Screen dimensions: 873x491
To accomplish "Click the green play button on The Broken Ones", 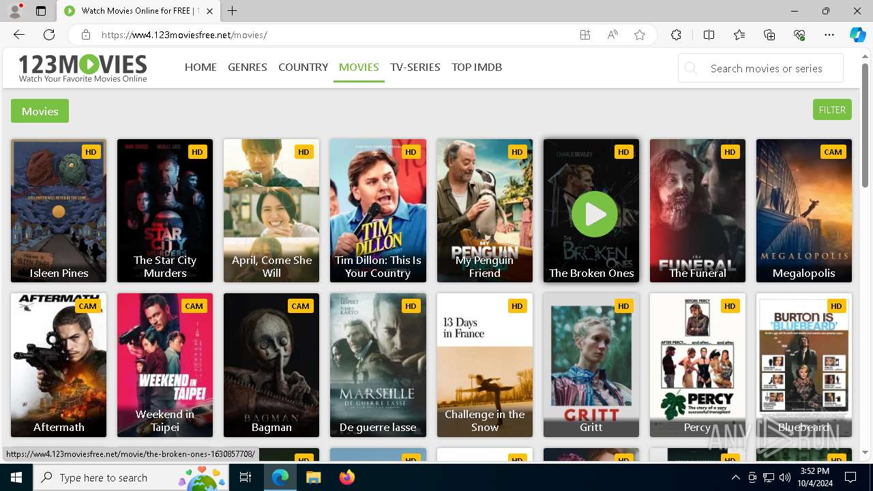I will 595,214.
